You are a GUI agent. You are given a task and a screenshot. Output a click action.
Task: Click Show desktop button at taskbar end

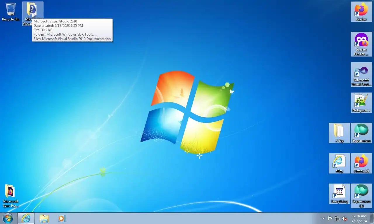(372, 218)
